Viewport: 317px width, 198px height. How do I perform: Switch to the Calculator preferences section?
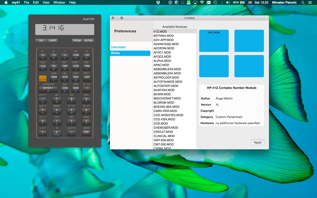118,47
